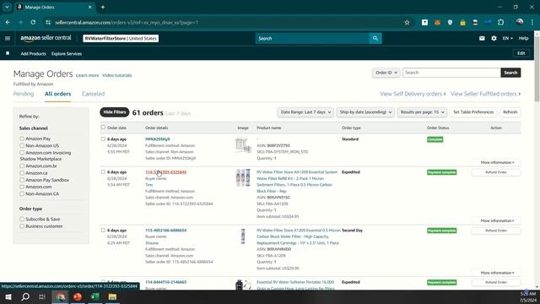Open the Help menu item
Viewport: 540px width, 304px height.
coord(523,38)
